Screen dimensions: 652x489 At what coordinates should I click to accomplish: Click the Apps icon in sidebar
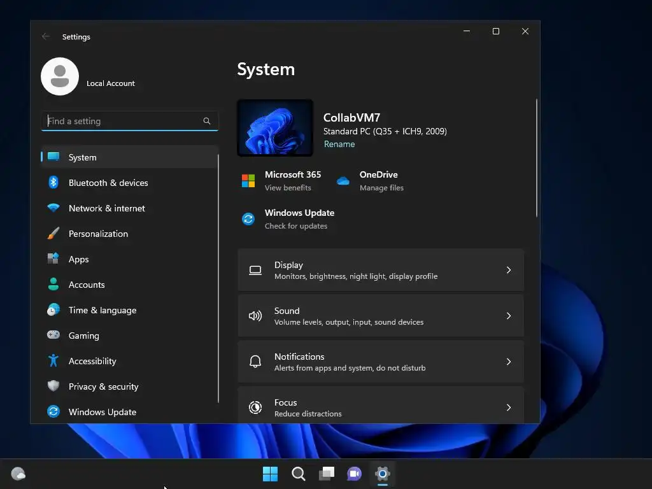(53, 259)
